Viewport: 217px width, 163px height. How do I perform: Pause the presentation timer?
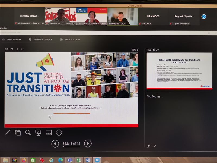(x=17, y=49)
